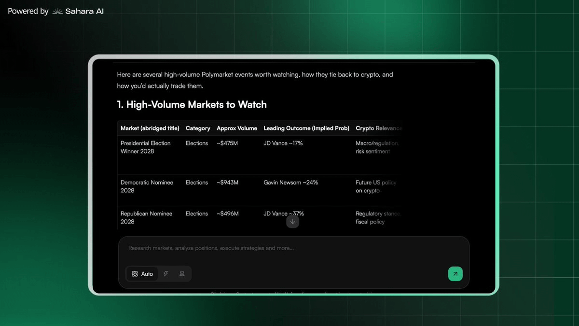Screen dimensions: 579x326
Task: Click the Future US policy on crypto cell
Action: (376, 186)
